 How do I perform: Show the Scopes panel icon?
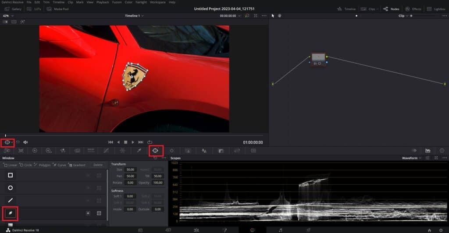coord(428,150)
